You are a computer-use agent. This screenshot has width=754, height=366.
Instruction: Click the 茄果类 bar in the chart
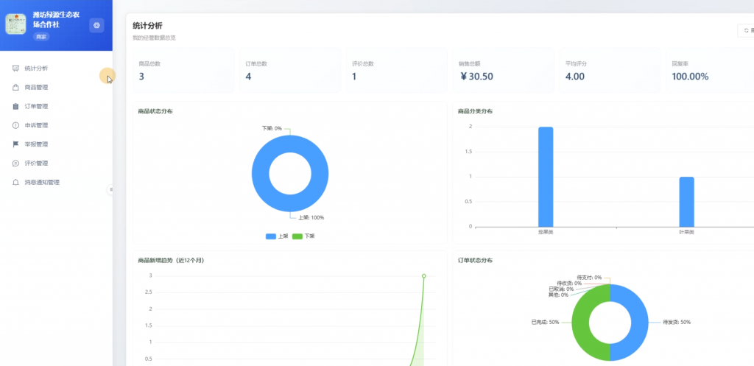click(x=546, y=177)
